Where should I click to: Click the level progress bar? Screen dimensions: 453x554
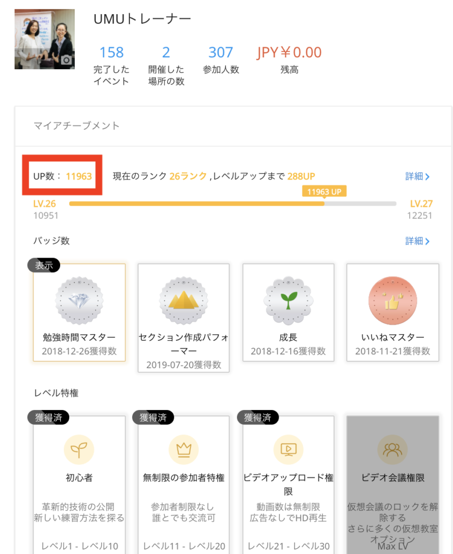pyautogui.click(x=233, y=203)
